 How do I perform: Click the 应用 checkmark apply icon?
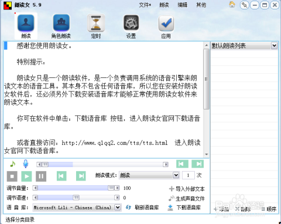click(166, 23)
